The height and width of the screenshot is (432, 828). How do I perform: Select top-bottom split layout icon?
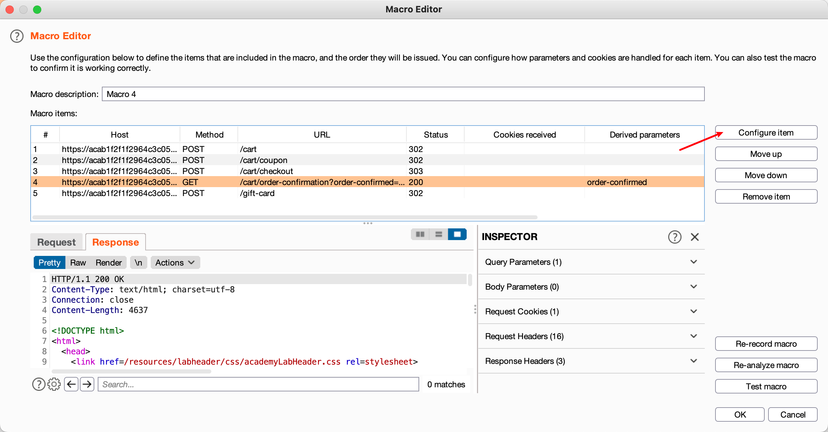point(438,234)
